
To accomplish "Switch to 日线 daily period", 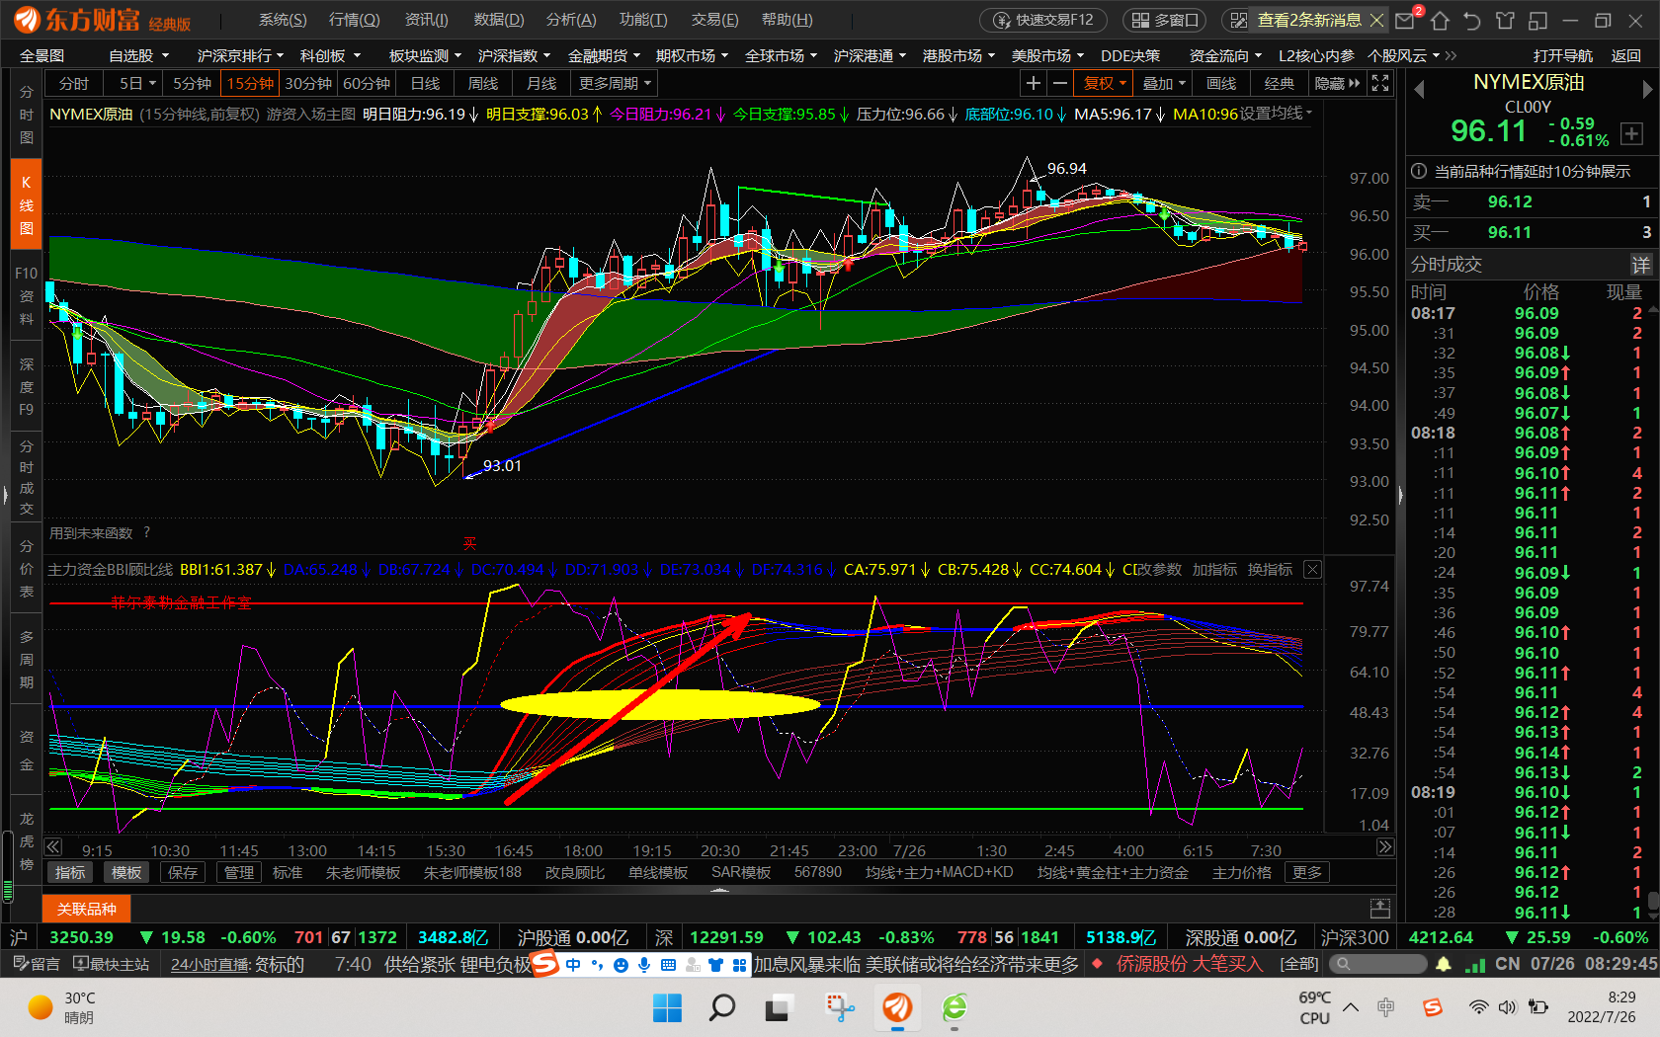I will click(425, 84).
